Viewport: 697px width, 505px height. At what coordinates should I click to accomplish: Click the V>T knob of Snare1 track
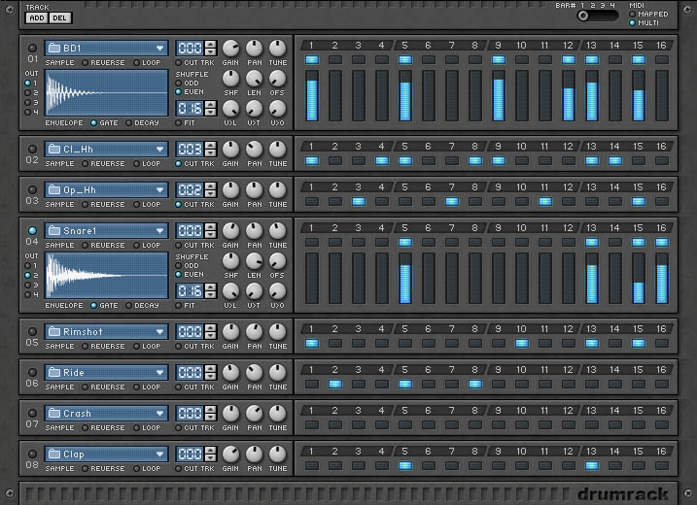coord(255,291)
